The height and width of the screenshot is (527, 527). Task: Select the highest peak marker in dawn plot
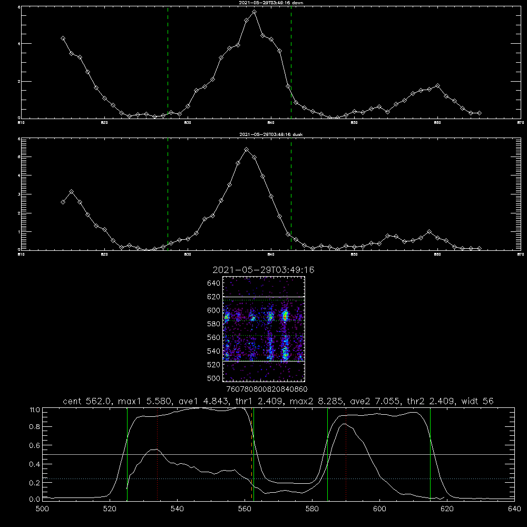click(255, 12)
